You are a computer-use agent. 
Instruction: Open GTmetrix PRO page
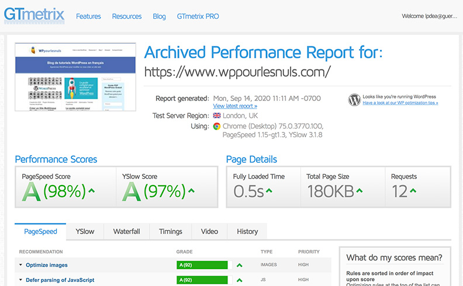(x=198, y=16)
